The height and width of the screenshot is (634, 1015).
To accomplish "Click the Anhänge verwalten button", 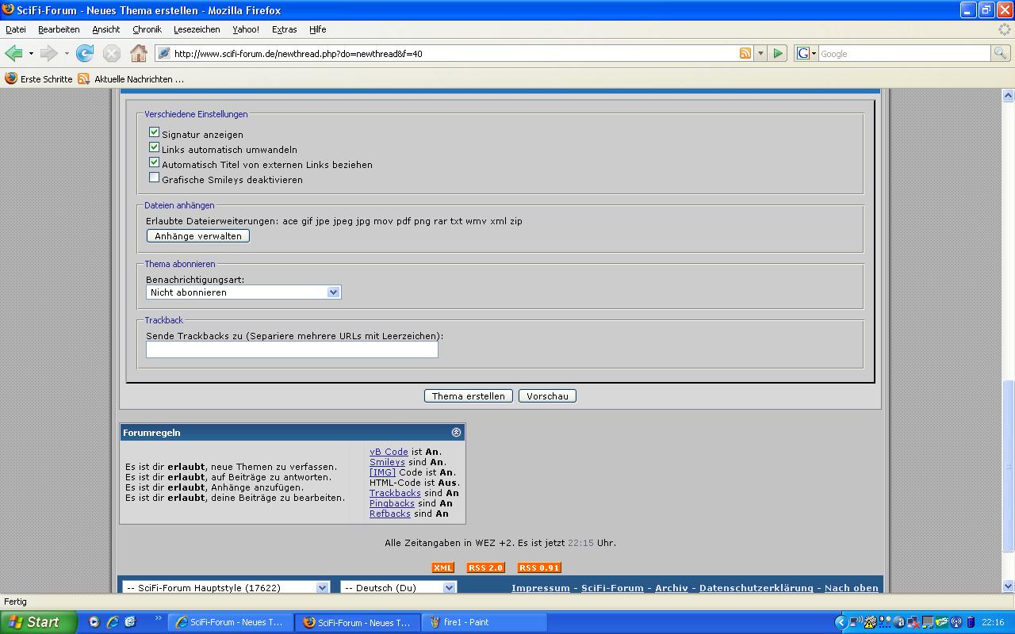I will click(198, 236).
